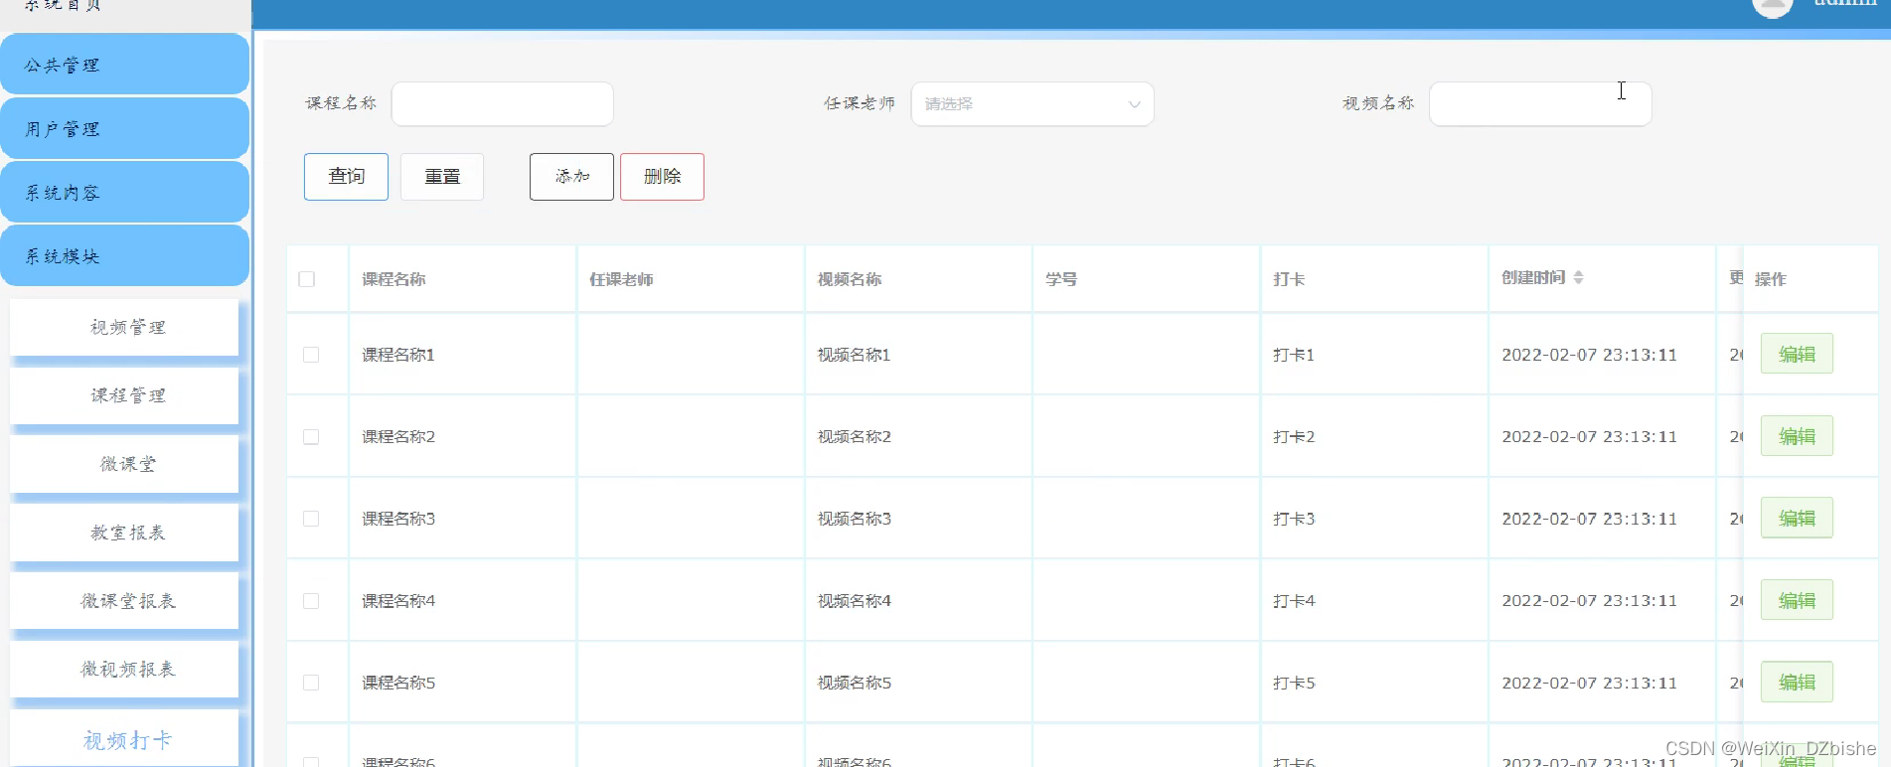
Task: Select the 微课堂 sidebar entry
Action: pyautogui.click(x=124, y=464)
